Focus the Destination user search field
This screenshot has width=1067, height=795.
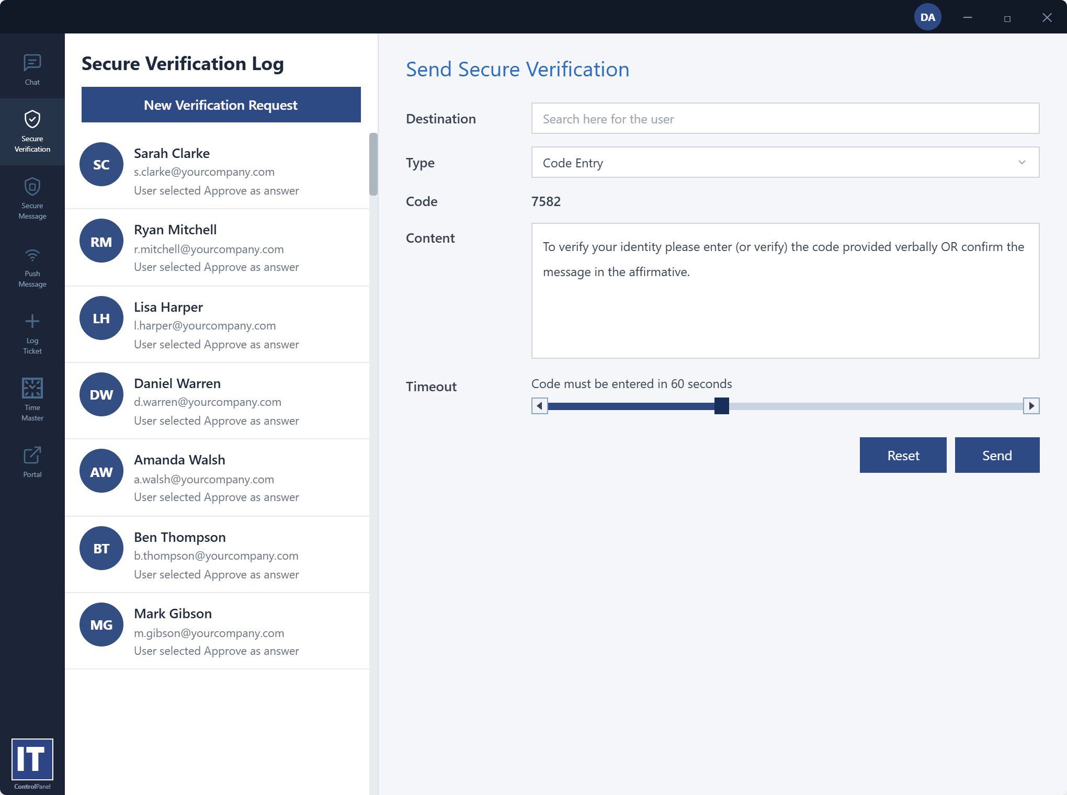(785, 119)
